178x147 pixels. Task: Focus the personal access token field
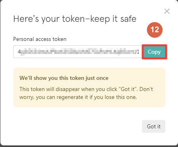coord(78,52)
